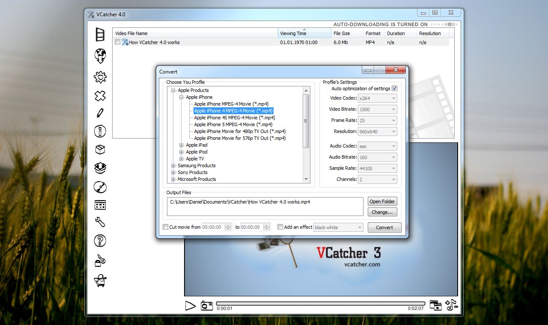The width and height of the screenshot is (548, 325).
Task: Expand the Sony Products tree node
Action: pos(173,172)
